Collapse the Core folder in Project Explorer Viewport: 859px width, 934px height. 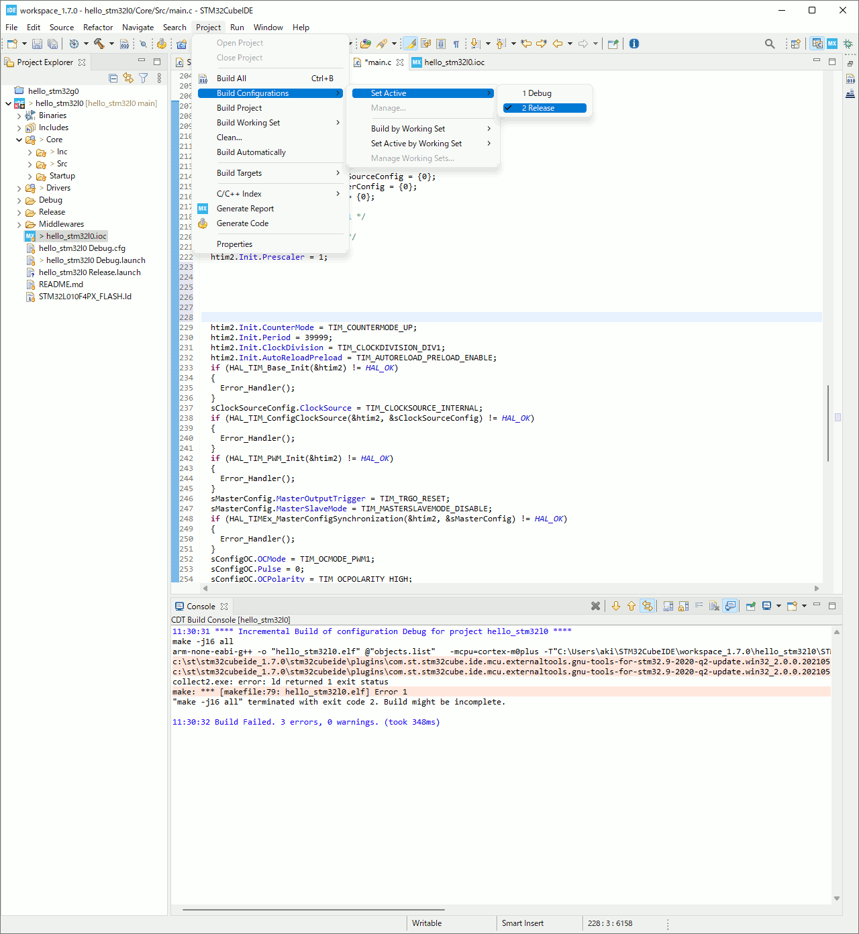(19, 140)
